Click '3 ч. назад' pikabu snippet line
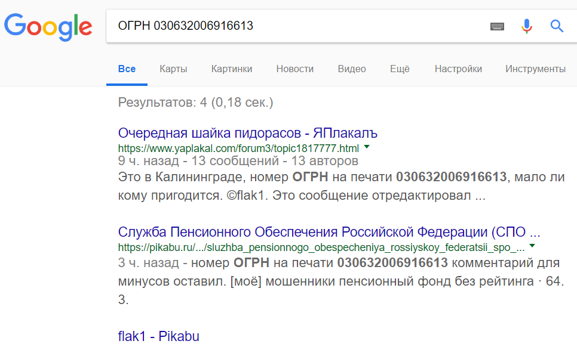 148,263
